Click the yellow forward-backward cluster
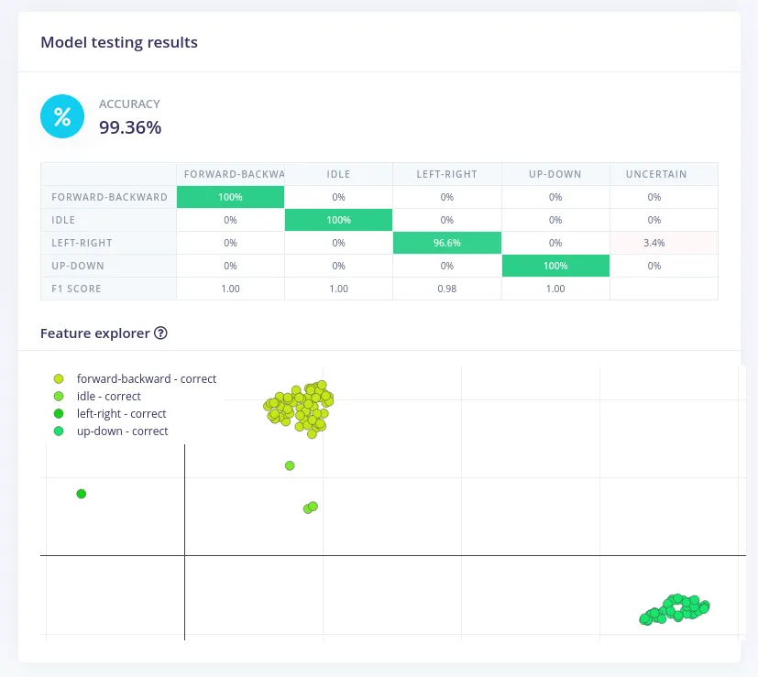 pyautogui.click(x=299, y=406)
